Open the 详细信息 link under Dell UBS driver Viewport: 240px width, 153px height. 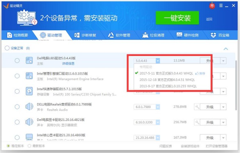point(68,64)
